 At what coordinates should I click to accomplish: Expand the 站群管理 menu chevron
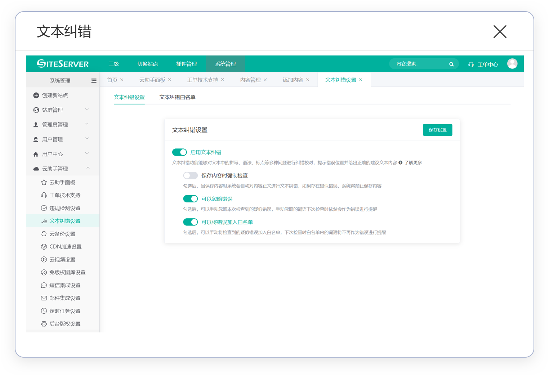[x=87, y=109]
